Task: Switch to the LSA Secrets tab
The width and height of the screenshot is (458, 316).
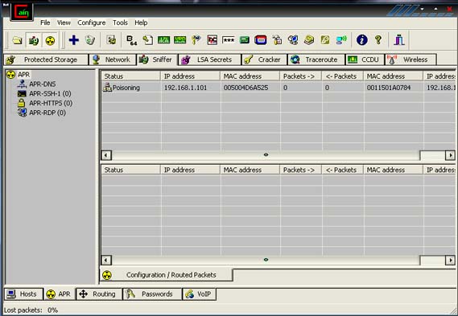Action: tap(210, 60)
